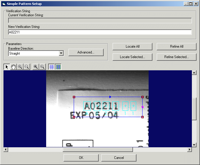The height and width of the screenshot is (165, 200).
Task: Click the zoom to fit icon
Action: point(36,67)
